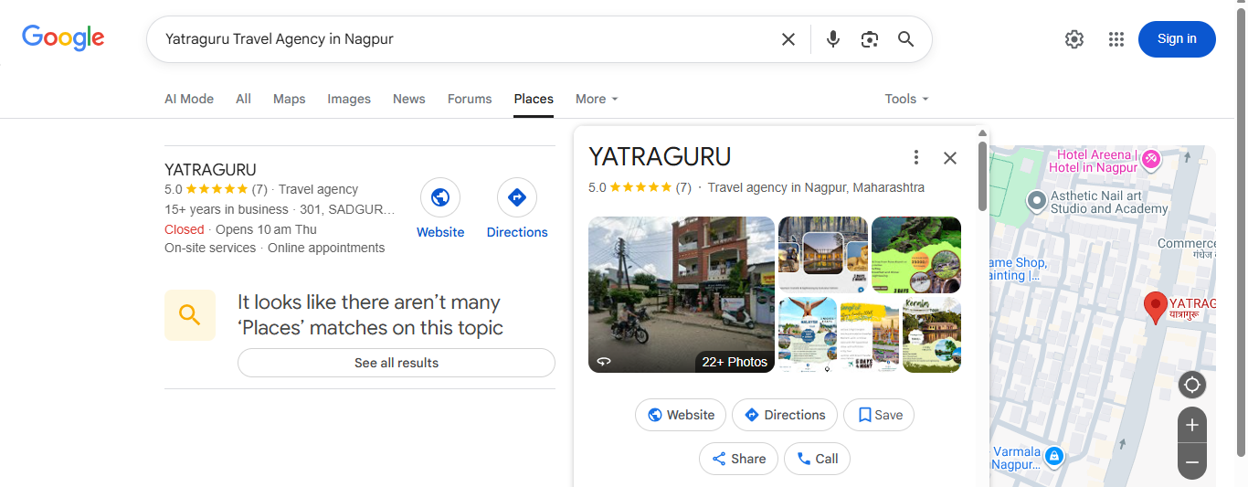The height and width of the screenshot is (487, 1248).
Task: Click the Directions arrow icon in the listing
Action: pyautogui.click(x=517, y=197)
